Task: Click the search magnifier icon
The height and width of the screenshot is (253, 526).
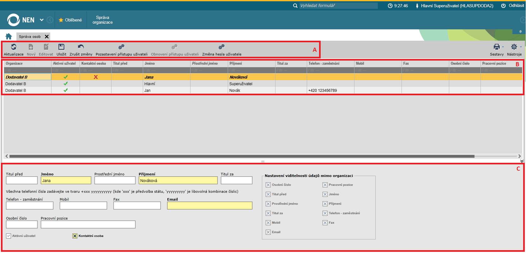Action: [x=295, y=6]
